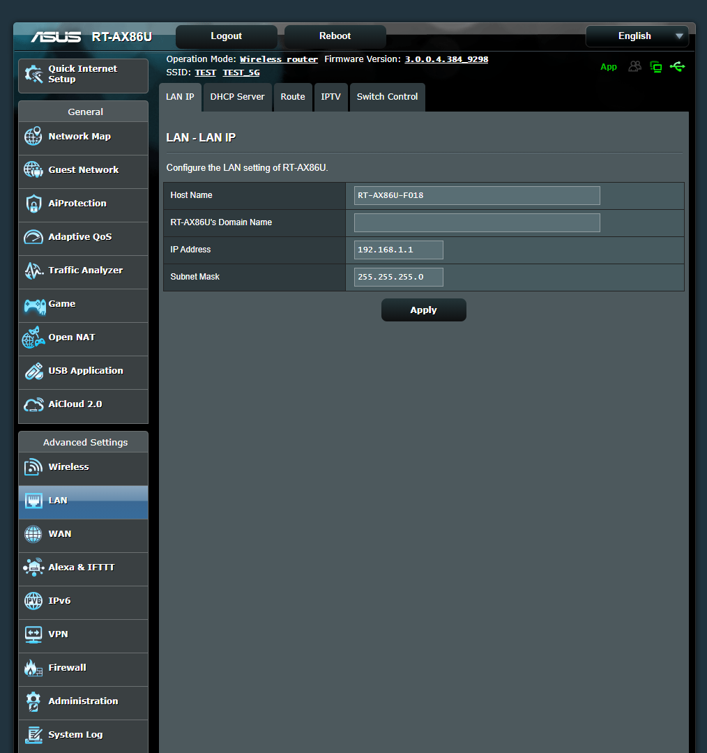Click the Open NAT icon
Viewport: 707px width, 753px height.
click(x=33, y=337)
